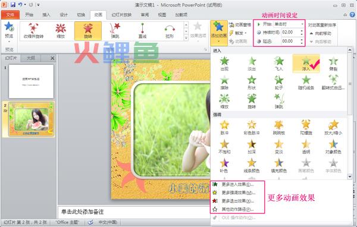
Task: Select the 对象颜色 emphasis animation
Action: click(333, 147)
